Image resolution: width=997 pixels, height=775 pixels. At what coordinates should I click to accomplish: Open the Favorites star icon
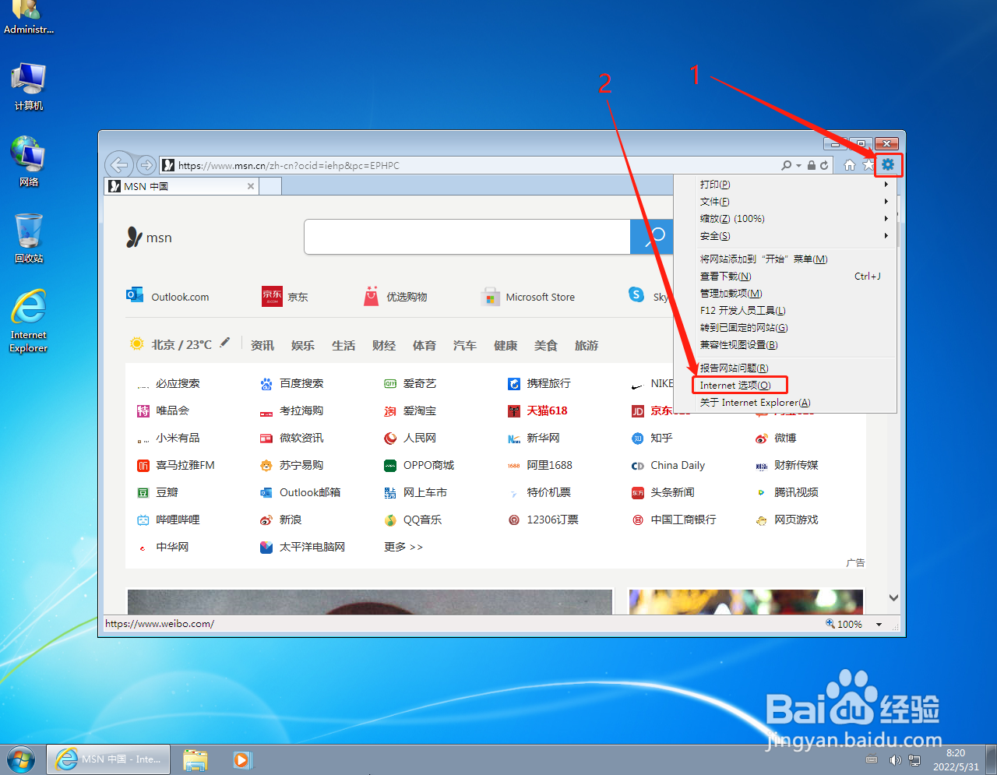point(868,164)
